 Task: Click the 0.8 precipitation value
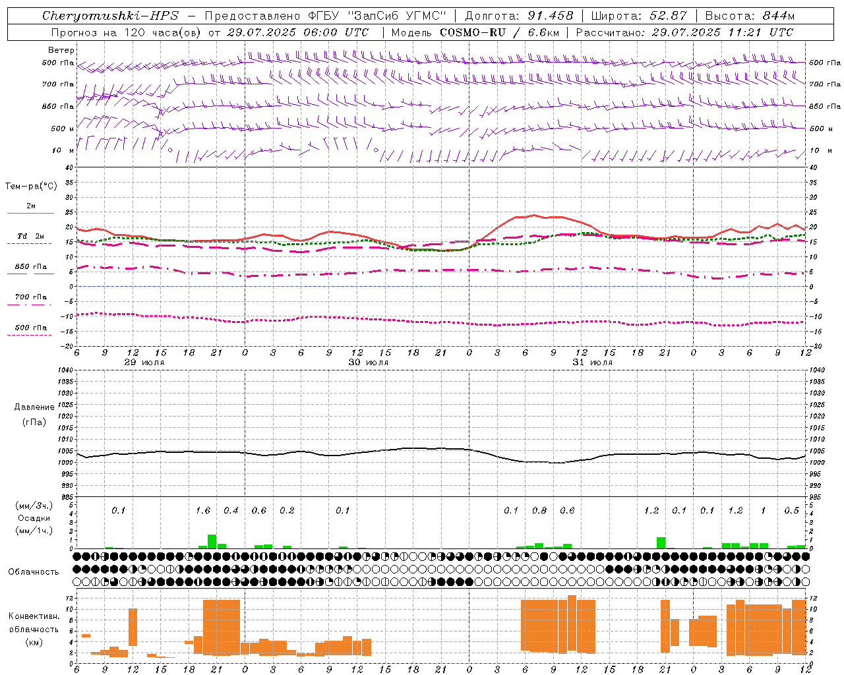539,511
